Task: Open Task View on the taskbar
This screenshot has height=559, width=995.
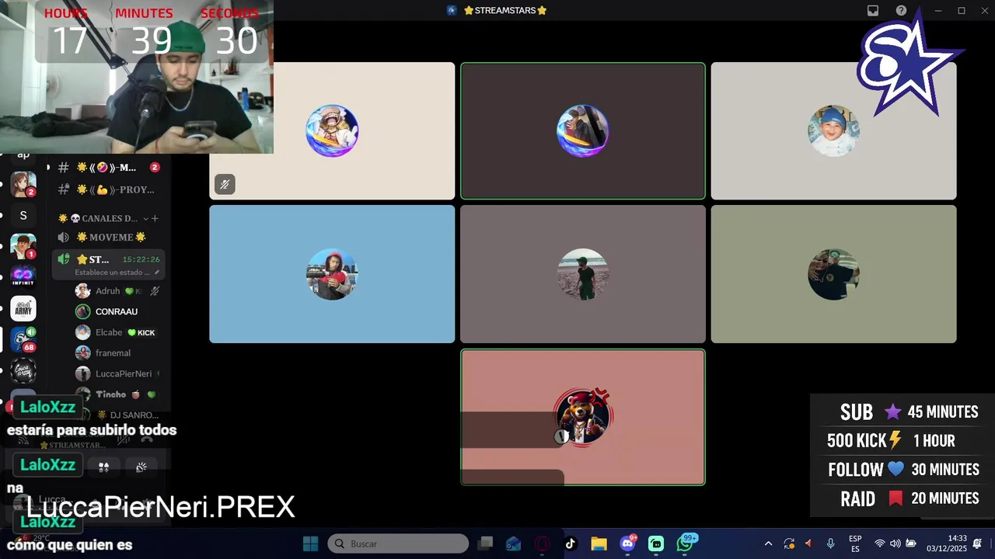Action: tap(486, 543)
